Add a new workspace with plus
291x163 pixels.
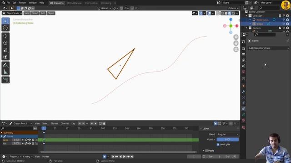[115, 3]
